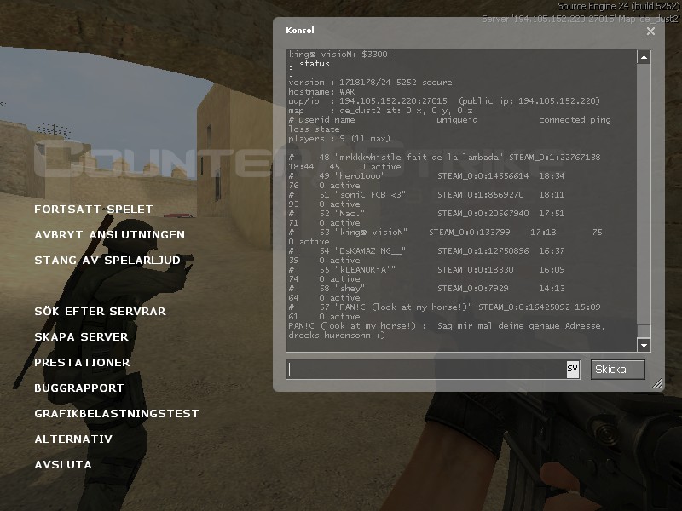Viewport: 682px width, 511px height.
Task: Click player name "DsKAMAZiNG__"
Action: pos(370,250)
